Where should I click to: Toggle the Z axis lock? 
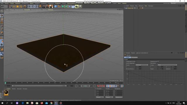36,6
